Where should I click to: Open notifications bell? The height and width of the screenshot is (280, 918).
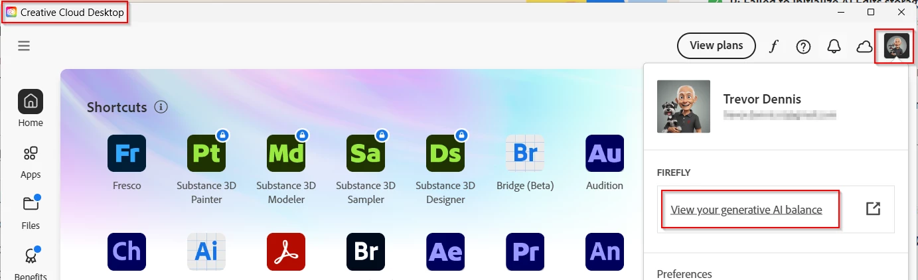[834, 46]
